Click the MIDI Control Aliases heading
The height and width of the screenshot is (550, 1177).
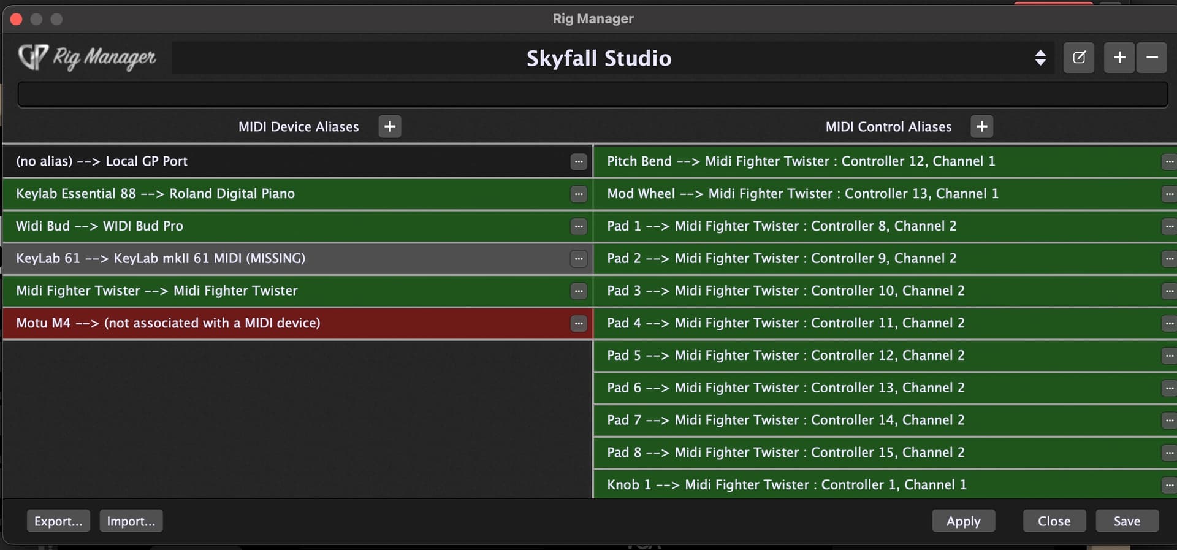tap(888, 127)
